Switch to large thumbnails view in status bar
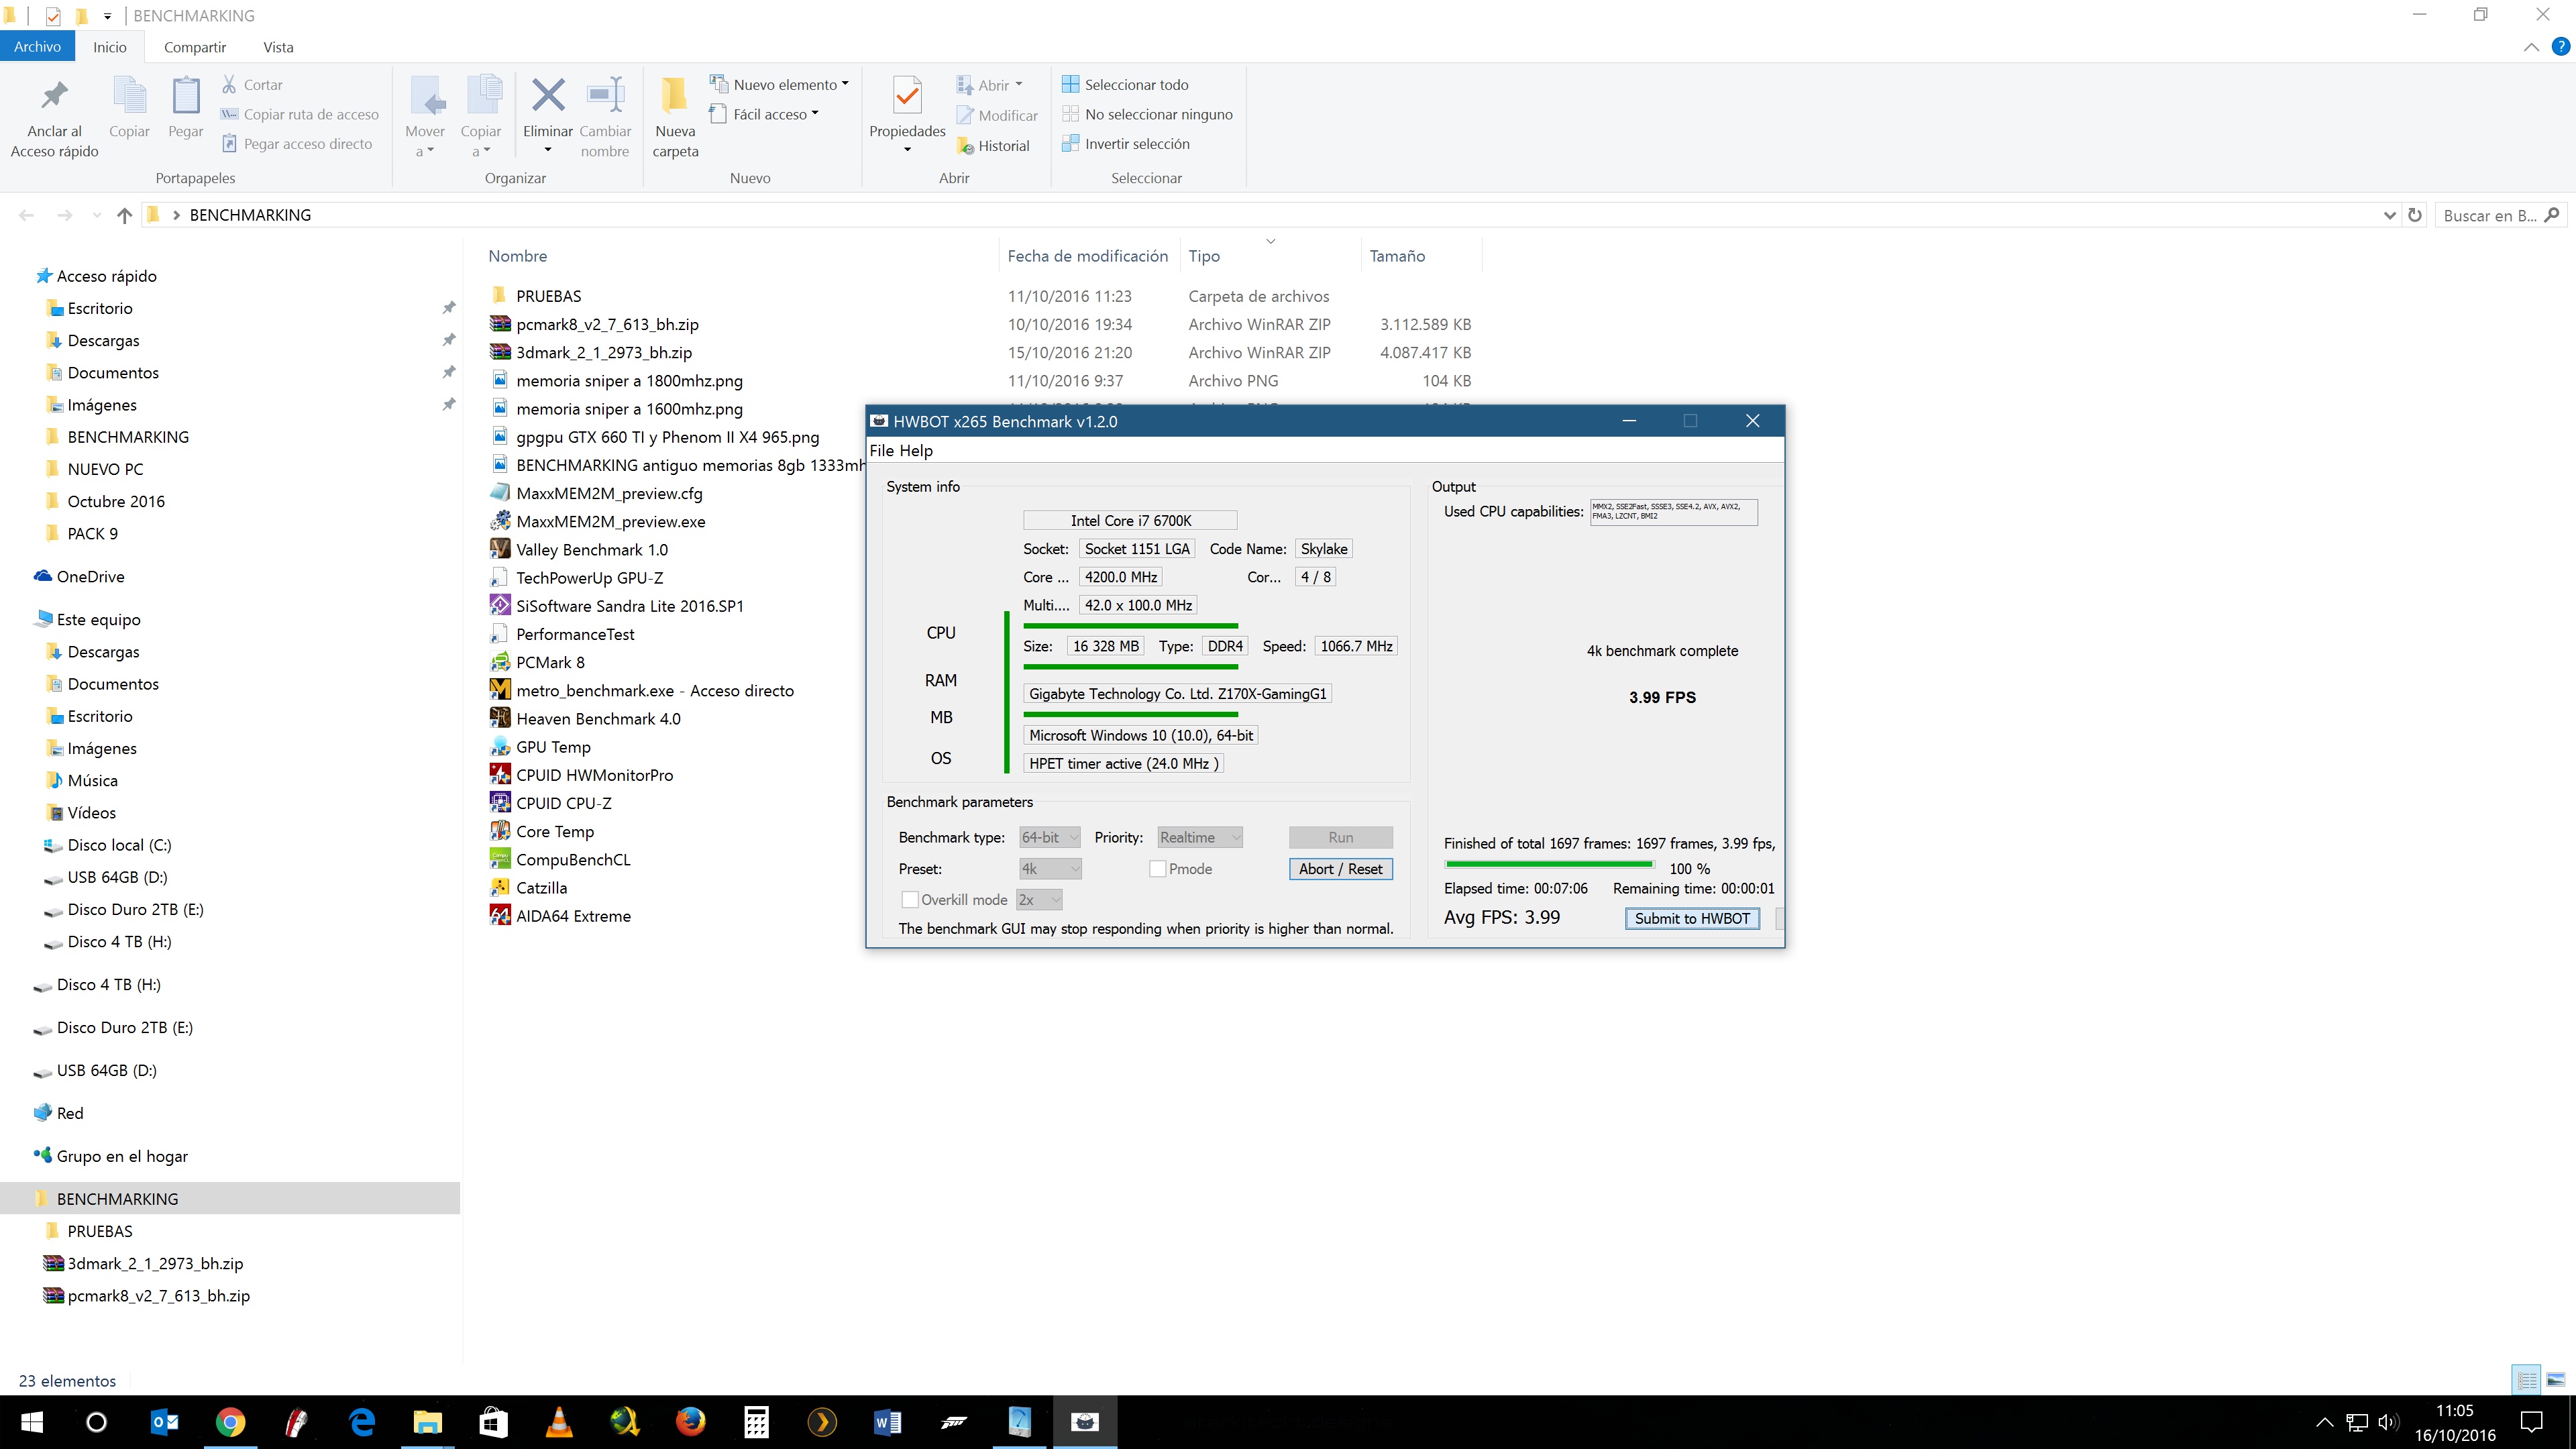 tap(2555, 1381)
